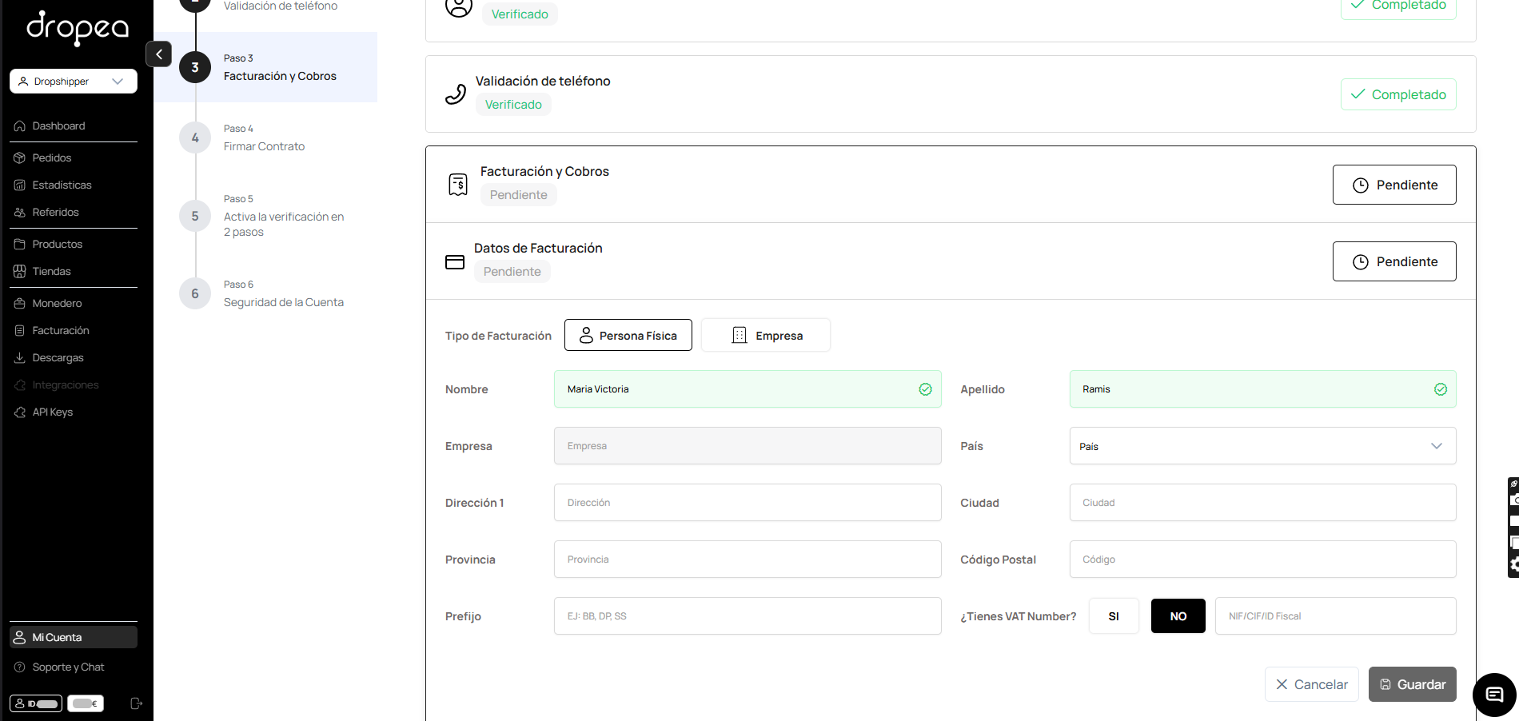Click the Código Postal input field
This screenshot has height=721, width=1519.
[x=1263, y=560]
